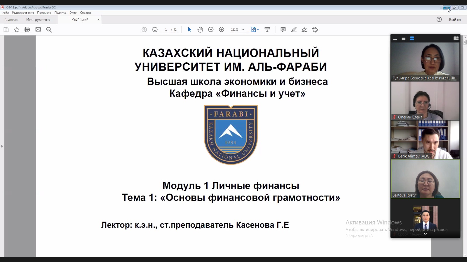Send file by email envelope icon
This screenshot has width=467, height=262.
tap(38, 29)
